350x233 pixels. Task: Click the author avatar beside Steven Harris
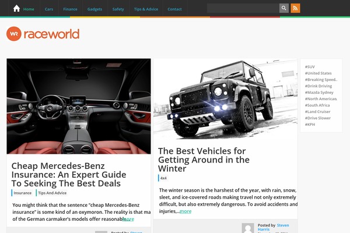tap(248, 228)
